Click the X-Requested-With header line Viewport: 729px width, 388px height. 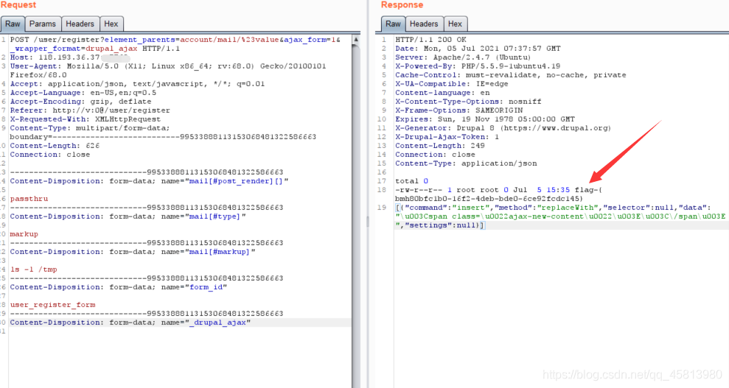[x=85, y=119]
